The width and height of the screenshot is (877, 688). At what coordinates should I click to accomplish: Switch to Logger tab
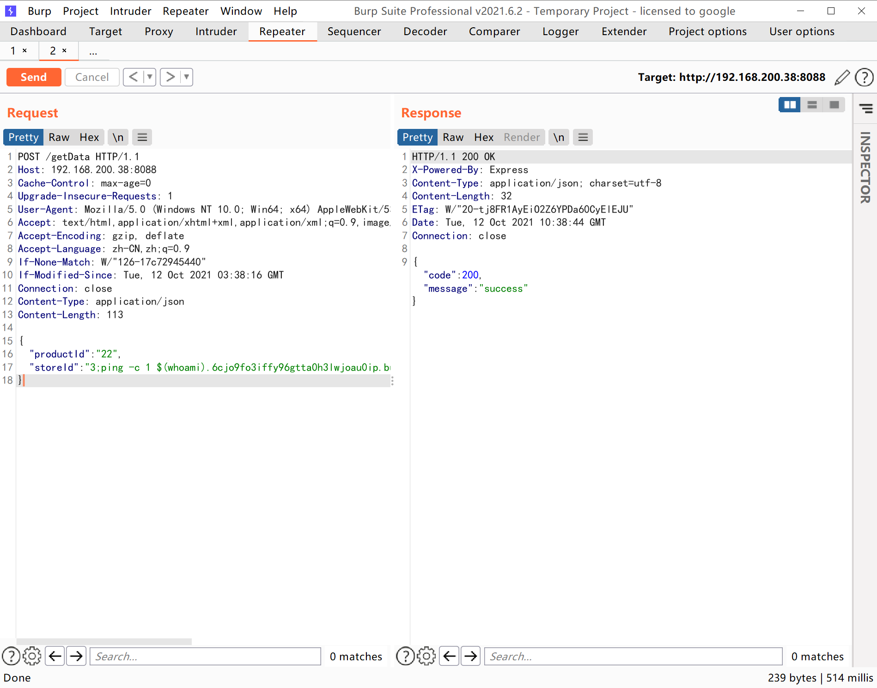point(560,31)
